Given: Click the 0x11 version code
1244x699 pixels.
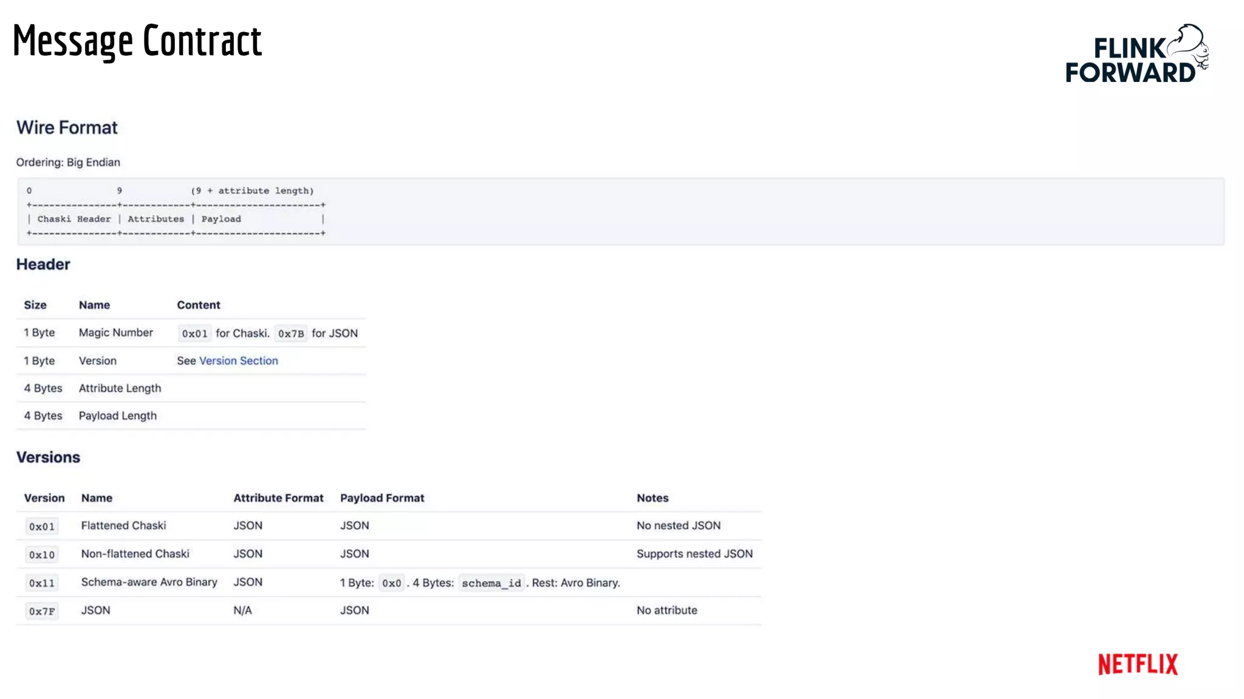Looking at the screenshot, I should click(x=42, y=583).
